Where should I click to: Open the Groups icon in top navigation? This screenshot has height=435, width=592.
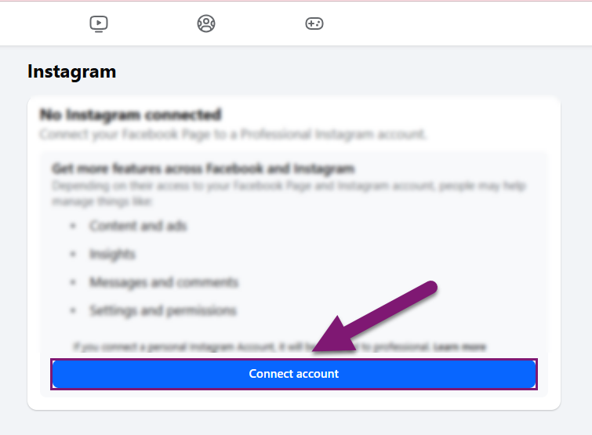click(x=206, y=24)
